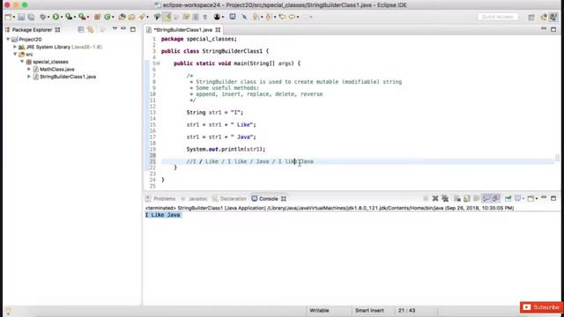Click the System.out.println(str1) code line
This screenshot has height=317, width=564.
click(x=226, y=149)
